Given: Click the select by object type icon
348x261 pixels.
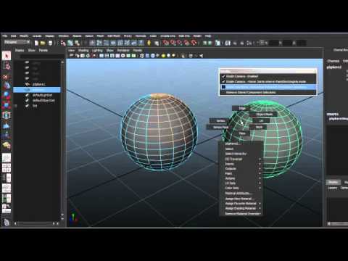Looking at the screenshot, I should click(x=70, y=43).
